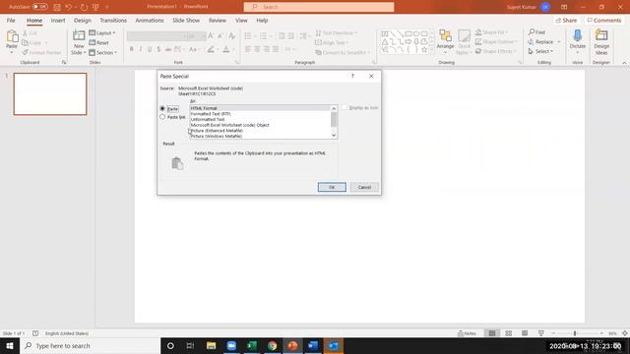Switch to the Animations tab
Image resolution: width=630 pixels, height=354 pixels.
pyautogui.click(x=150, y=20)
